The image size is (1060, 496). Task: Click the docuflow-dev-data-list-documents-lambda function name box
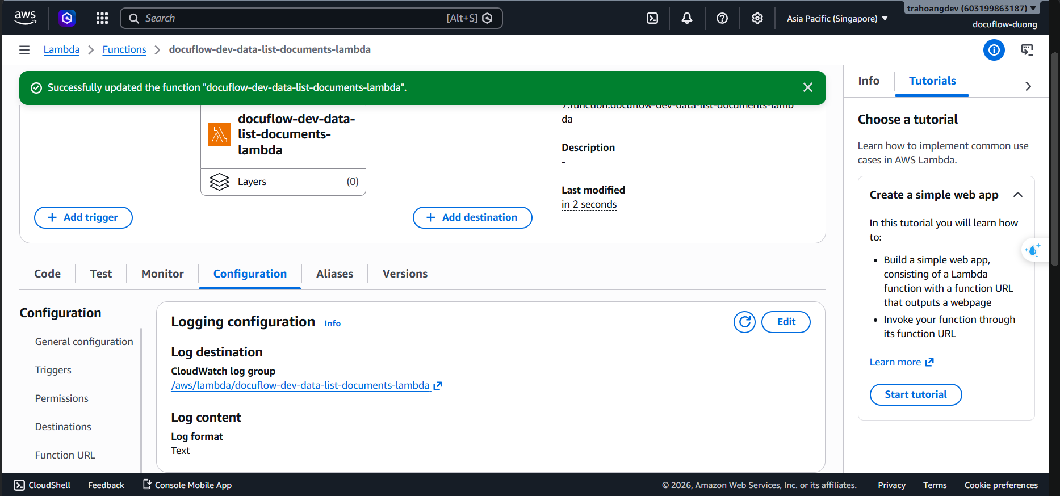(x=283, y=136)
